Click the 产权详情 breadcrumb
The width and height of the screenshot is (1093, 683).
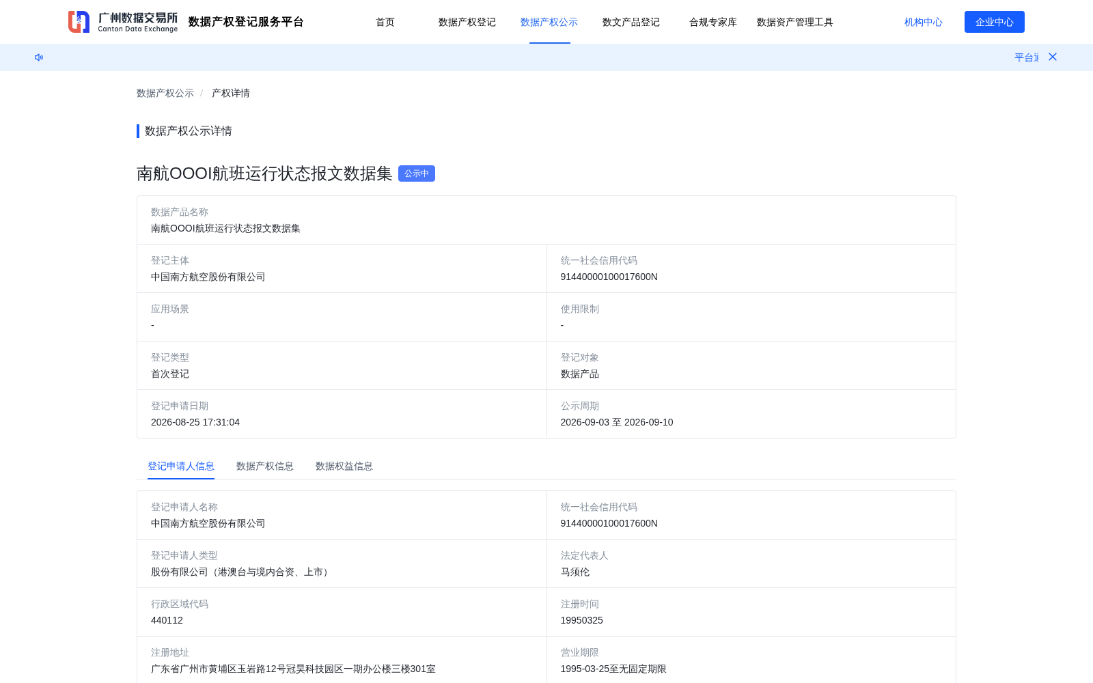point(231,93)
